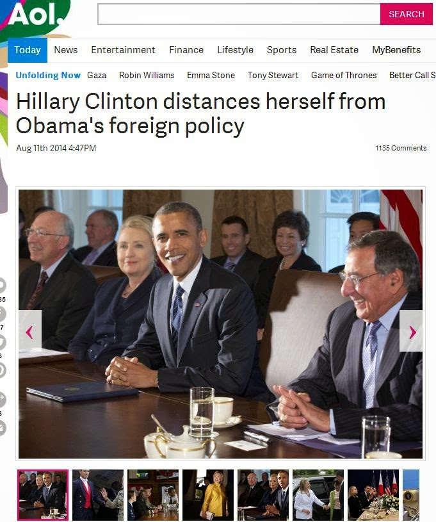
Task: Open the Game of Thrones trending link
Action: click(x=344, y=75)
